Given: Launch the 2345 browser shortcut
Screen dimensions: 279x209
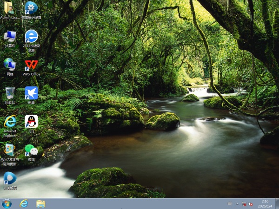Looking at the screenshot, I should click(x=31, y=36).
